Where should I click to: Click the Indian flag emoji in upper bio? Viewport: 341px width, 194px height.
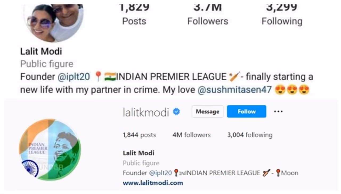[x=110, y=77]
